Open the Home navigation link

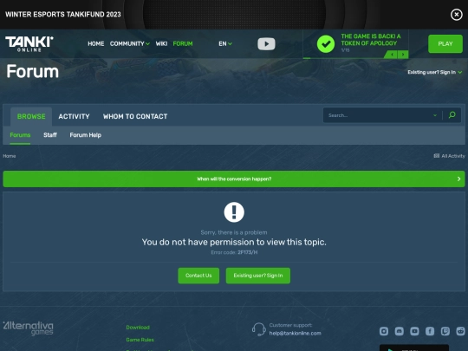96,44
